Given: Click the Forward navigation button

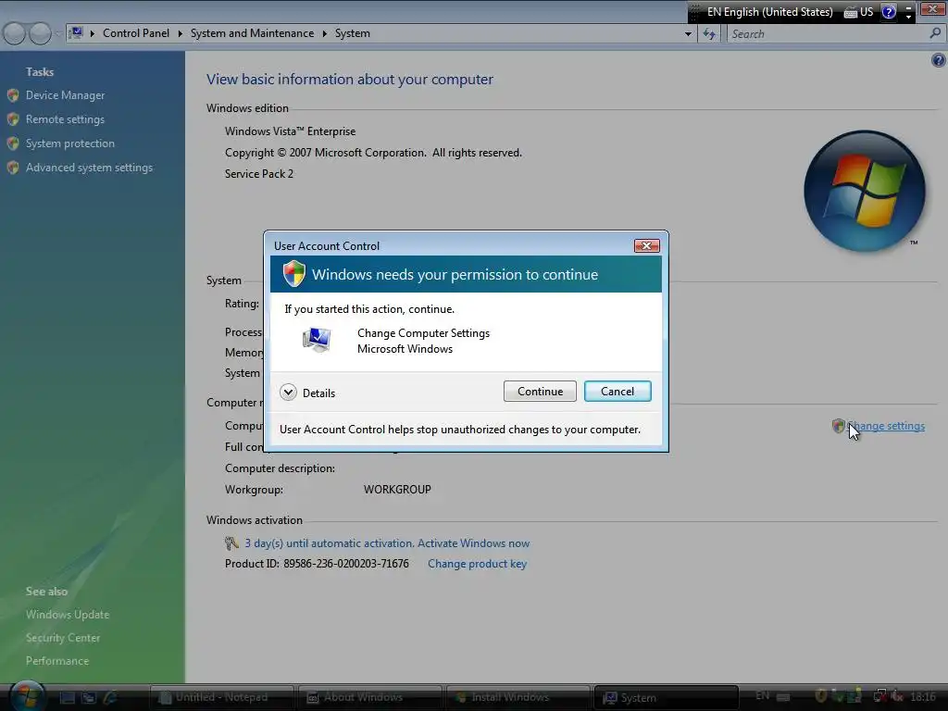Looking at the screenshot, I should (40, 33).
